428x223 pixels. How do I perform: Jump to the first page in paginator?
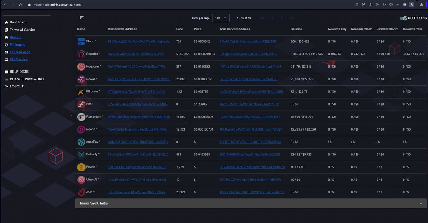pos(263,18)
